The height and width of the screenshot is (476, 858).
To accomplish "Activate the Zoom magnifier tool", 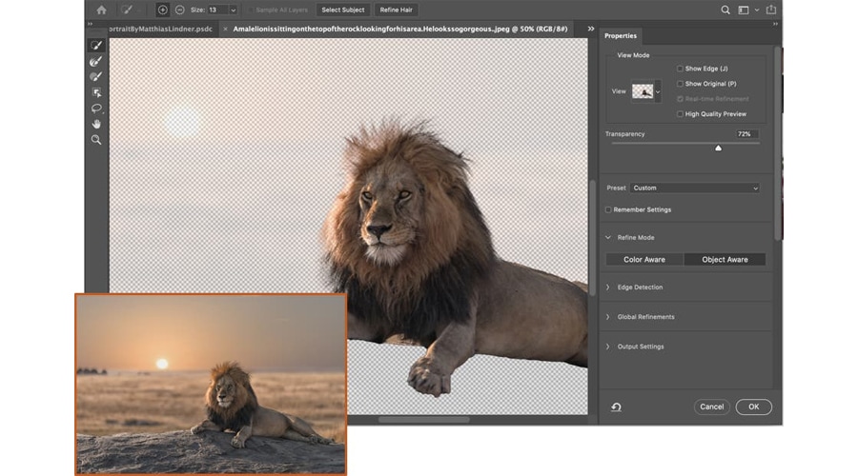I will [96, 140].
